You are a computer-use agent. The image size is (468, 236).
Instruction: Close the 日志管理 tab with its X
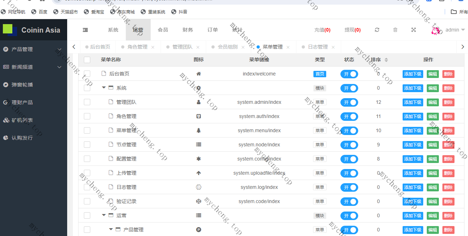click(x=333, y=47)
